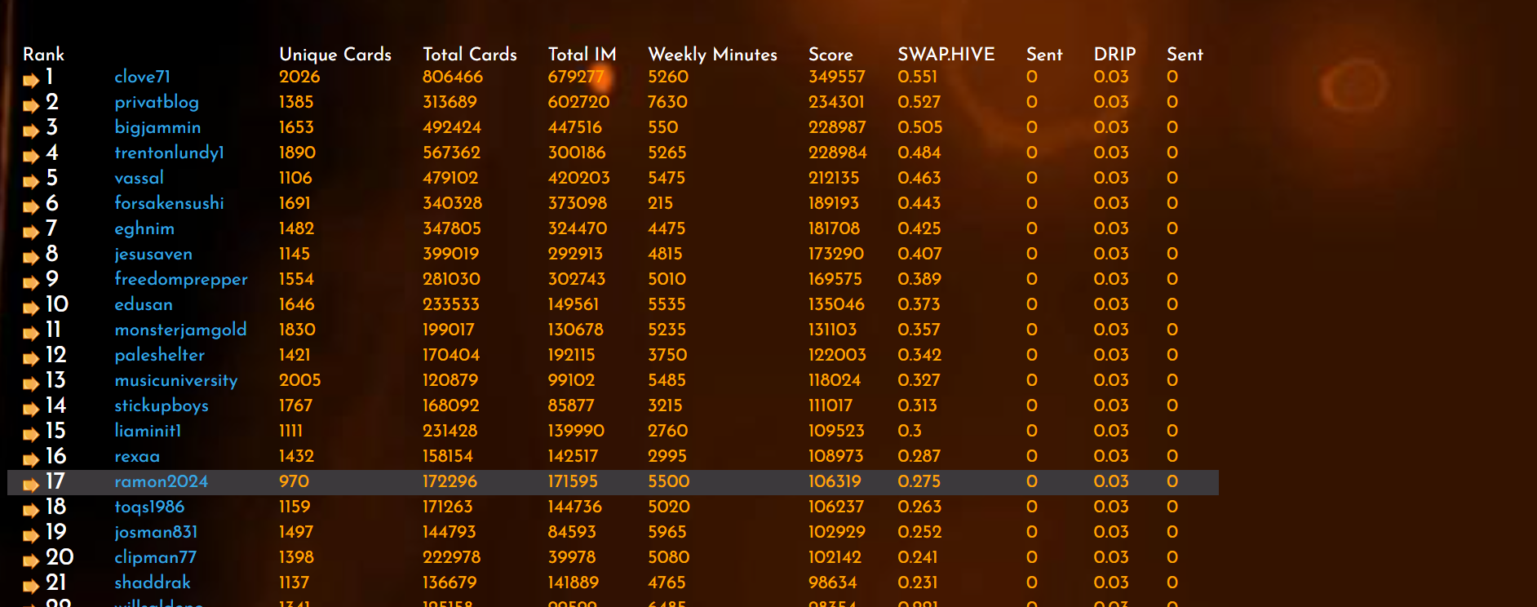Click the arrow icon beside rank 18
The width and height of the screenshot is (1537, 607).
(x=31, y=511)
